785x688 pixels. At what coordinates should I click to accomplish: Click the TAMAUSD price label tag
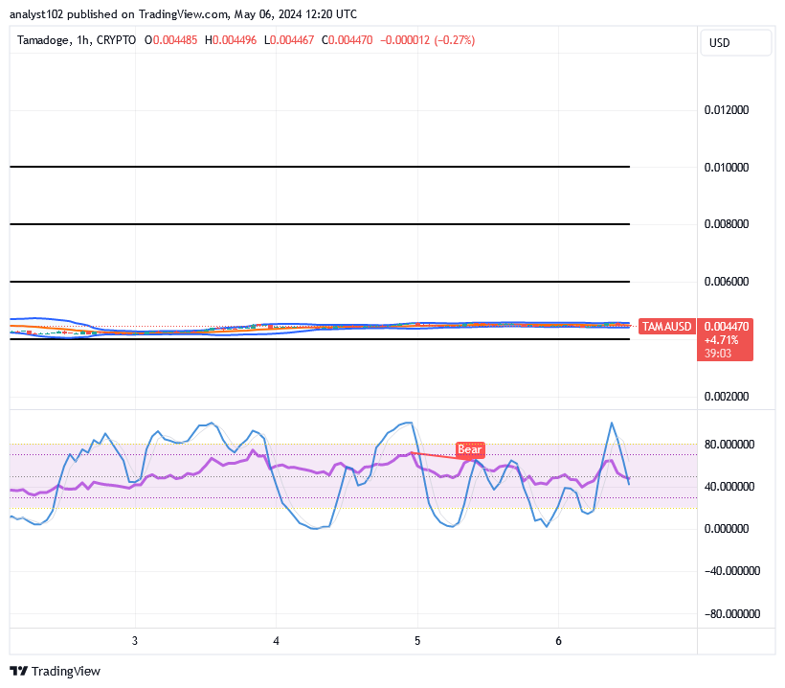[x=667, y=327]
